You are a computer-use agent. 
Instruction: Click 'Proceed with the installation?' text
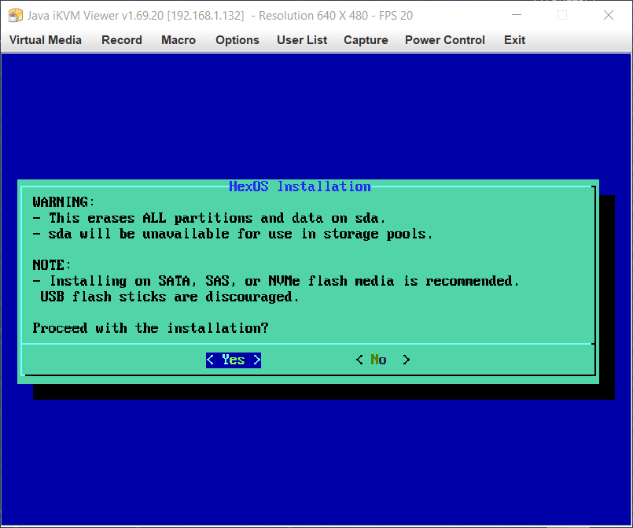150,328
